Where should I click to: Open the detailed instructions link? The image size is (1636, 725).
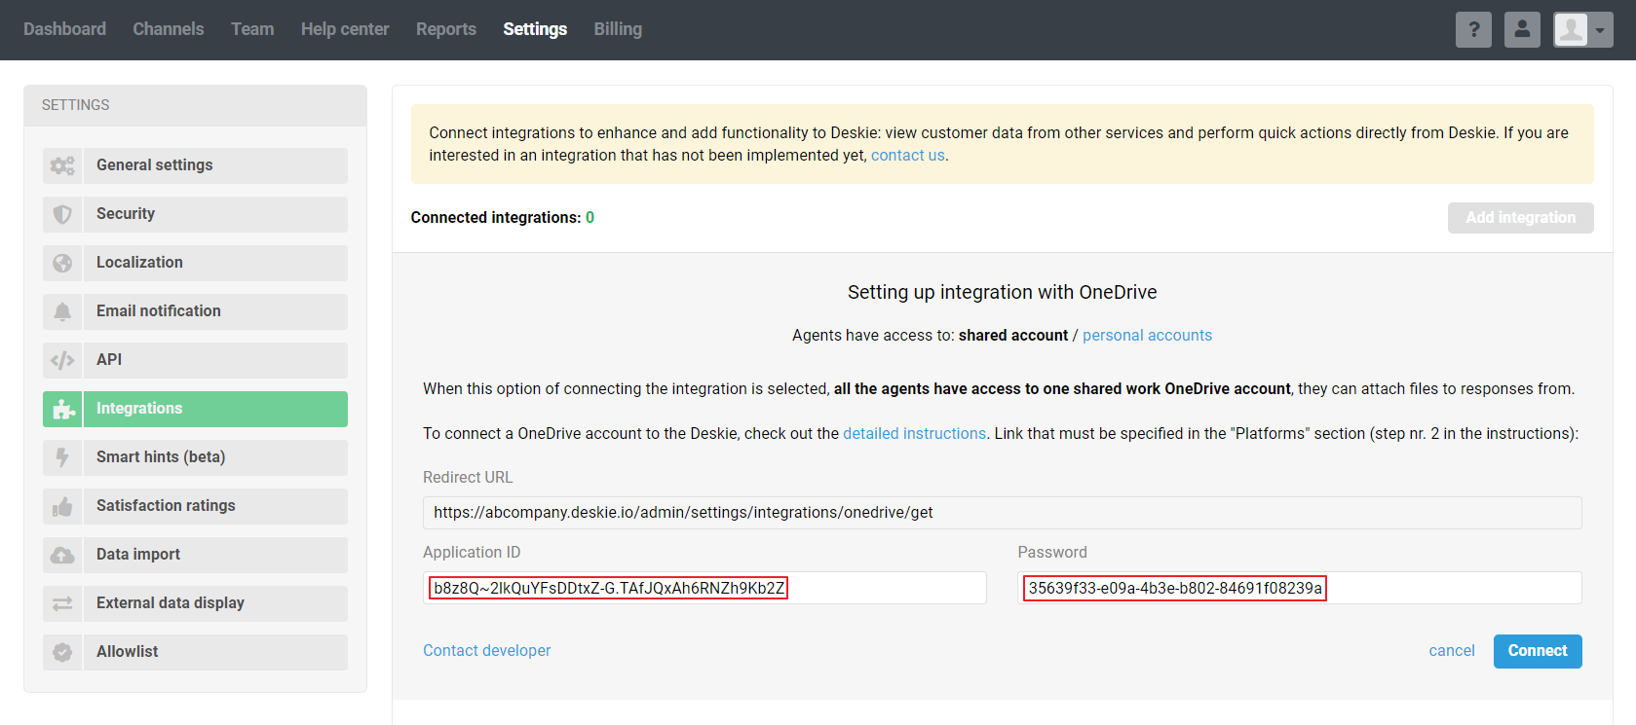914,434
